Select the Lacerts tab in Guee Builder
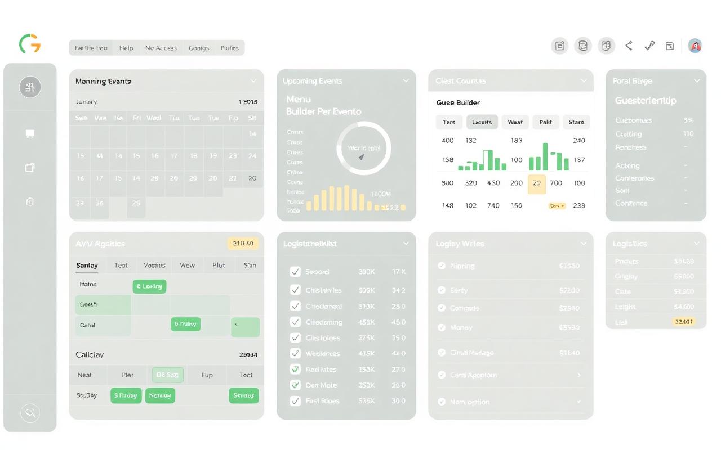Screen dimensions: 721x450 [482, 122]
